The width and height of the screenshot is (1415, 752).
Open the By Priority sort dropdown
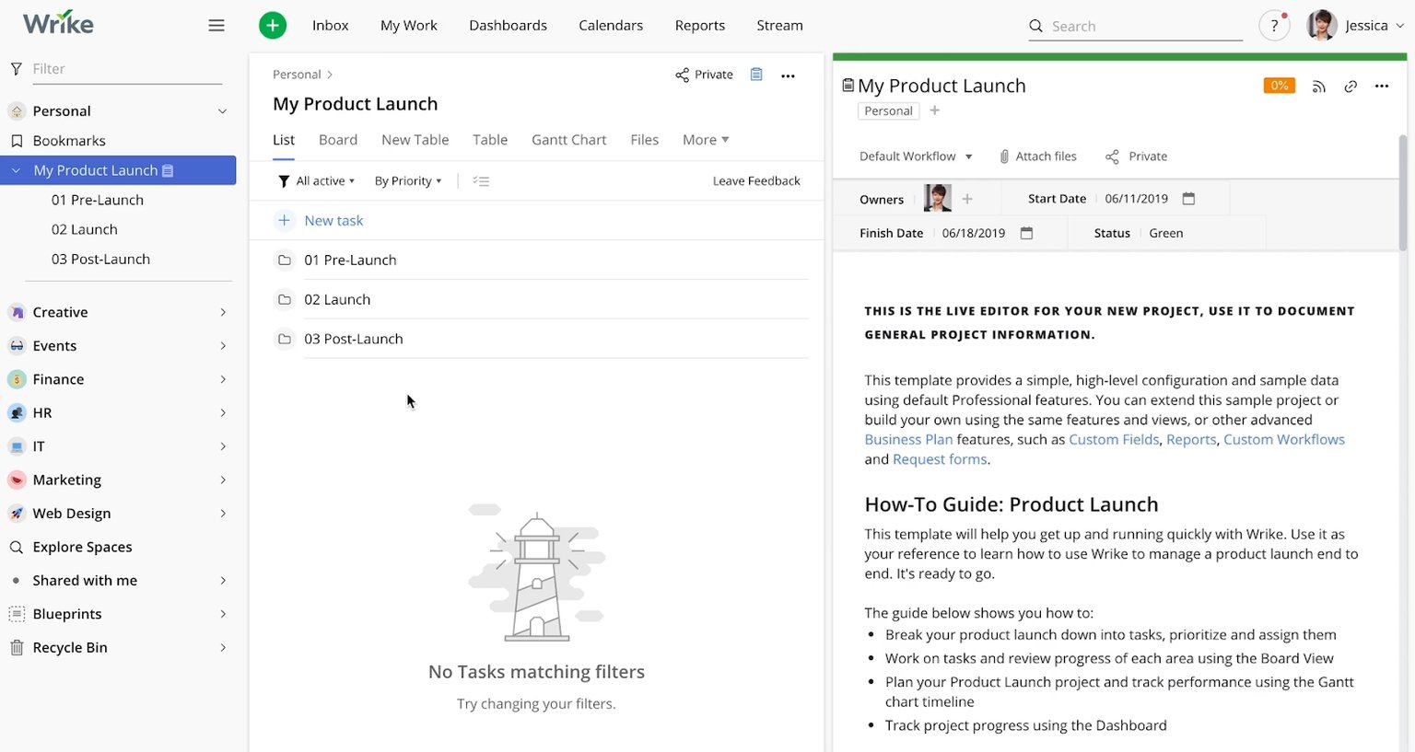point(408,181)
